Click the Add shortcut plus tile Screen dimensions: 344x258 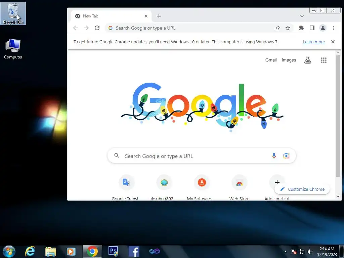click(277, 182)
